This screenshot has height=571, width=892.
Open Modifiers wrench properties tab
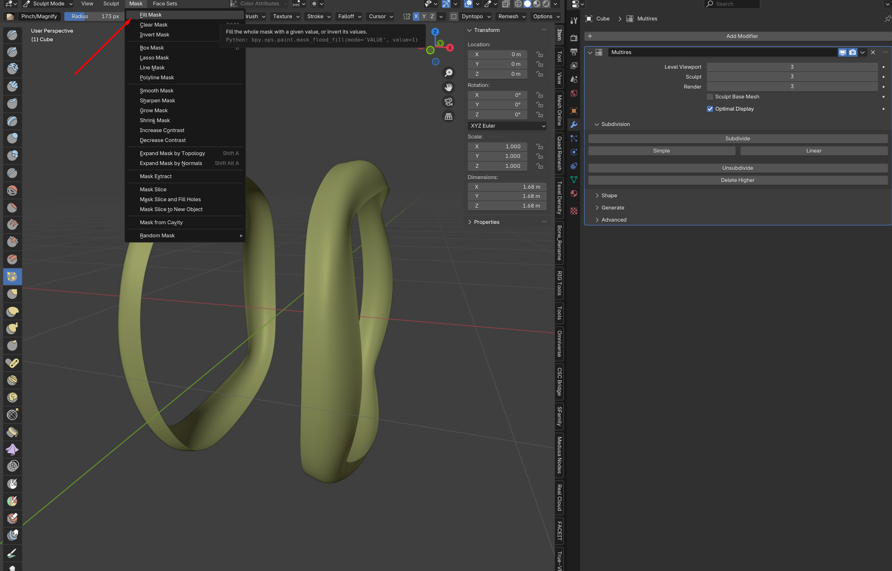[x=574, y=124]
